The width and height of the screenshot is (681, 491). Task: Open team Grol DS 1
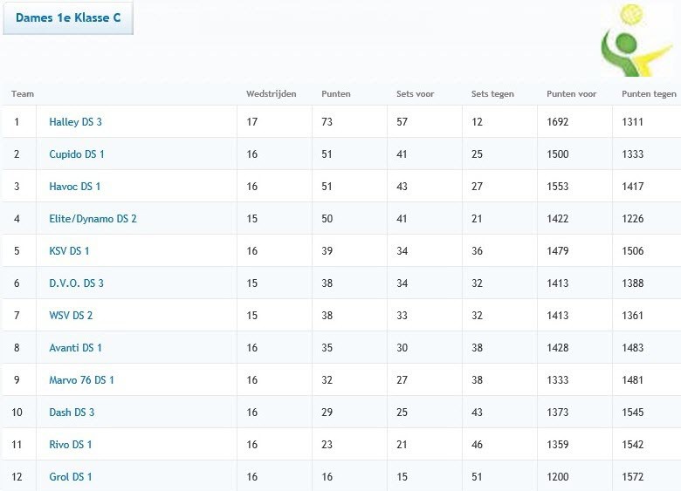tap(71, 477)
